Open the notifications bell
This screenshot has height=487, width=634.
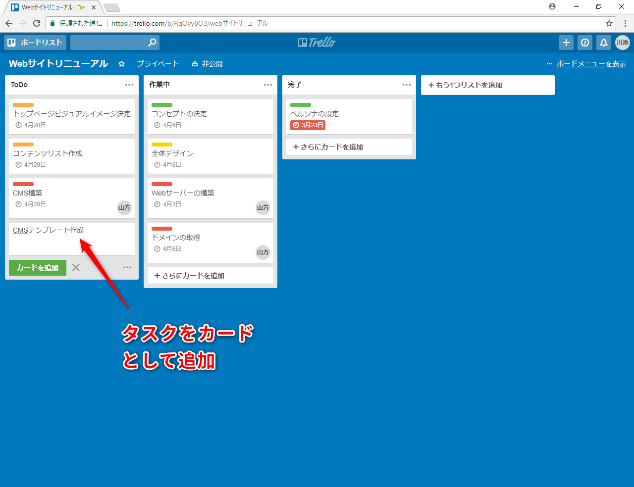[x=604, y=43]
